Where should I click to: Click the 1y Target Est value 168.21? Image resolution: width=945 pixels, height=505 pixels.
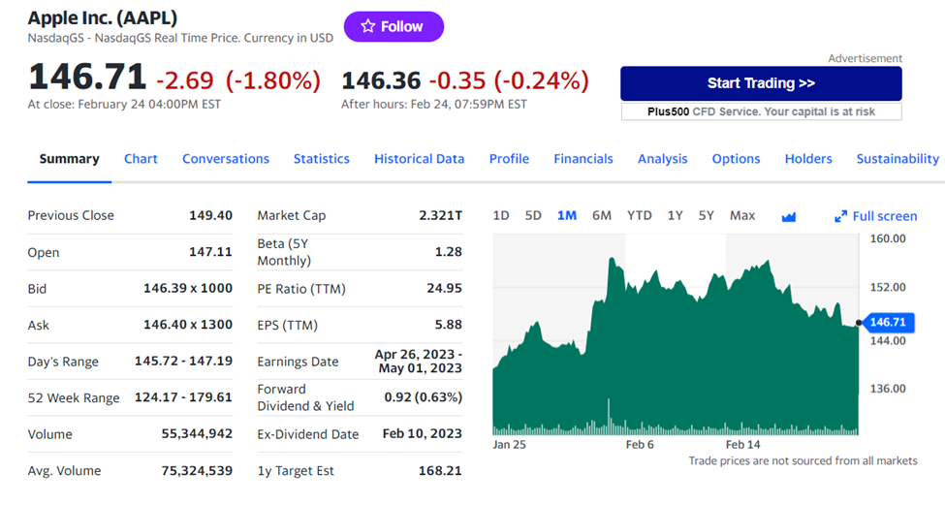click(440, 471)
